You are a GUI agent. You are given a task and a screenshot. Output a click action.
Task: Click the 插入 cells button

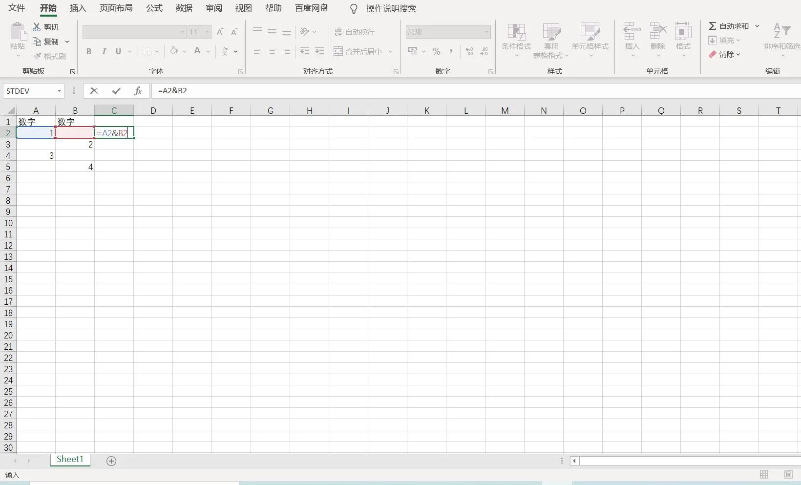[632, 41]
